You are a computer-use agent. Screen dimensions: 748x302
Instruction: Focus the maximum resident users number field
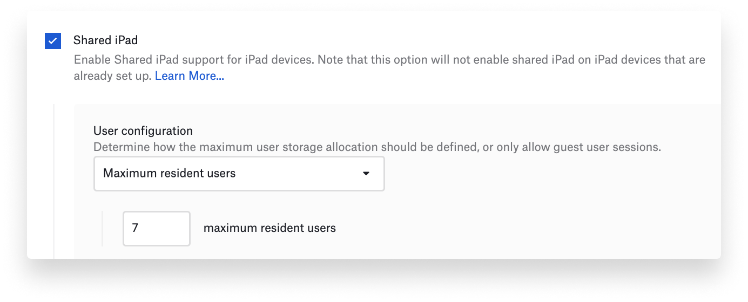157,228
